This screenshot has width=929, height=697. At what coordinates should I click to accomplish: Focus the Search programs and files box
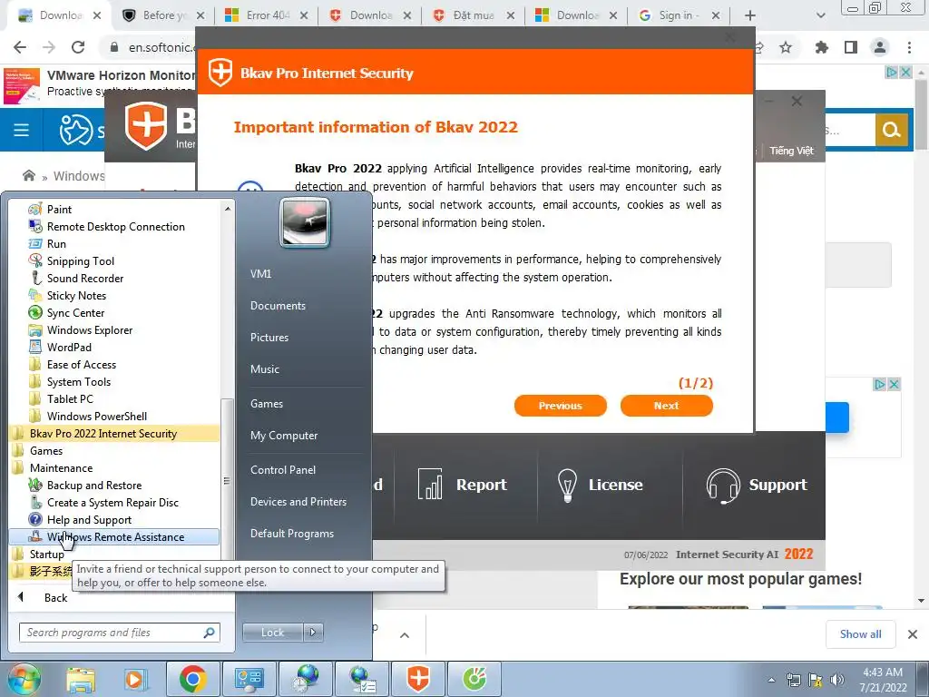pyautogui.click(x=119, y=633)
